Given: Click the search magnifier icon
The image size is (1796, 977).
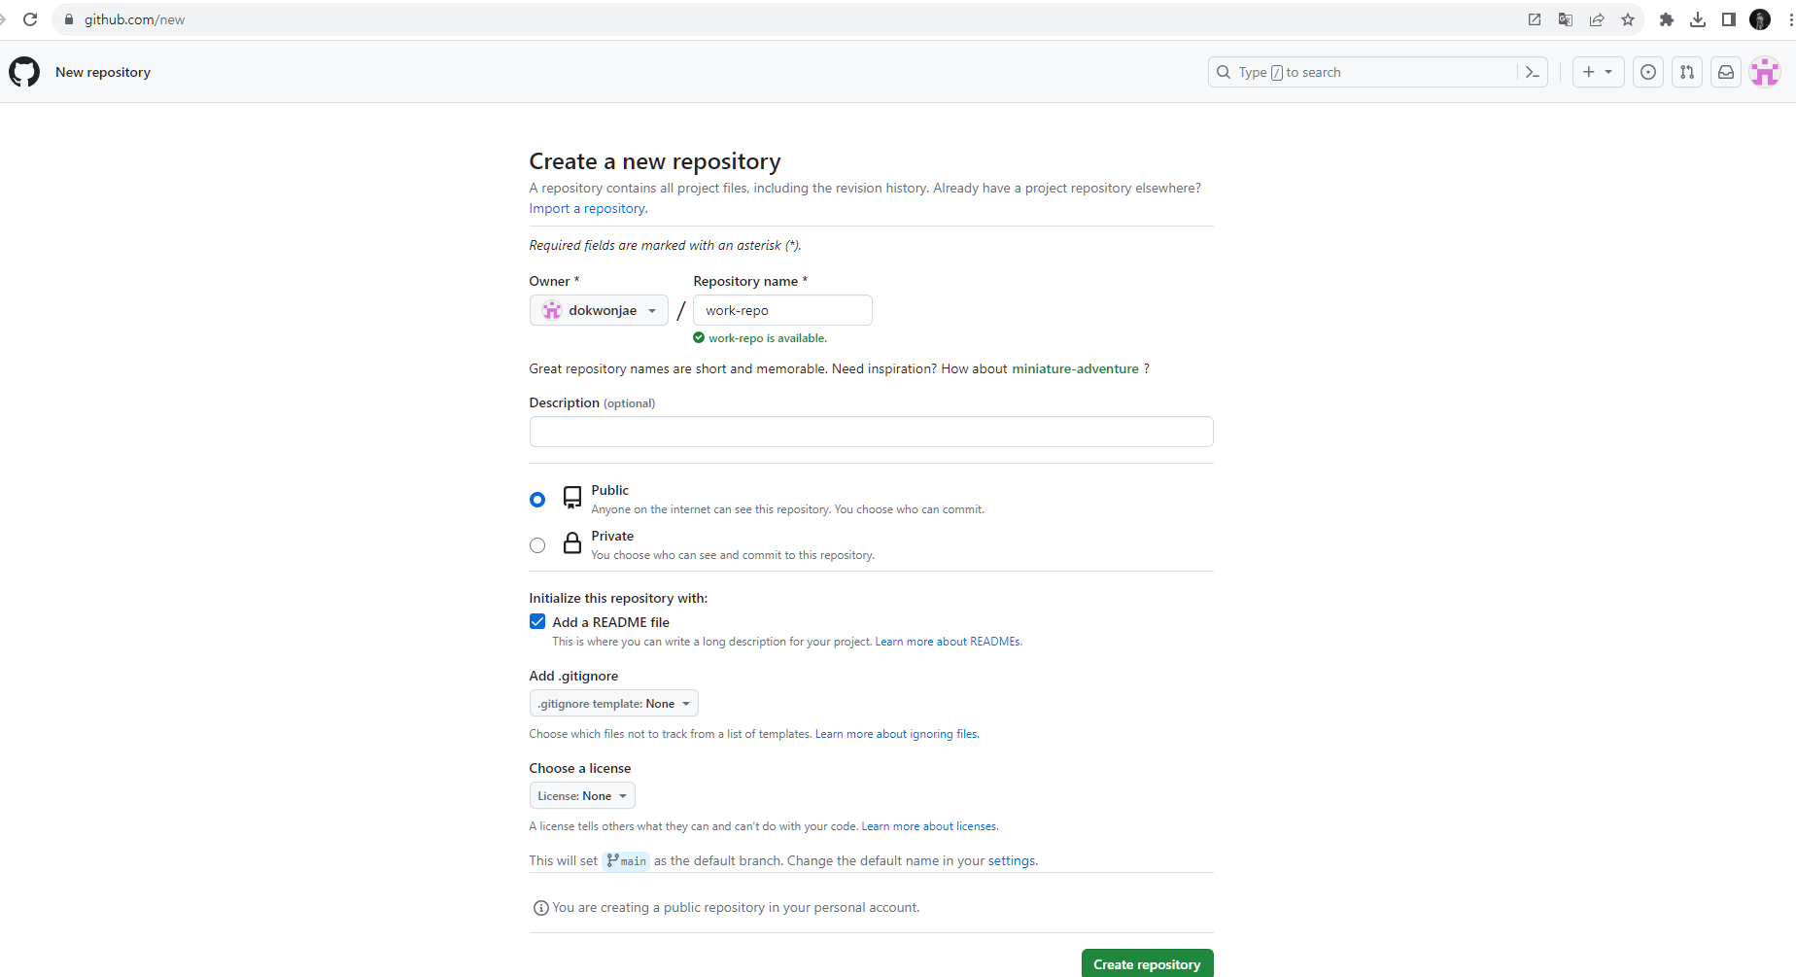Looking at the screenshot, I should click(x=1224, y=72).
